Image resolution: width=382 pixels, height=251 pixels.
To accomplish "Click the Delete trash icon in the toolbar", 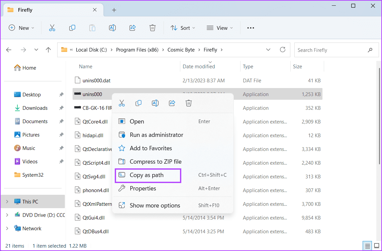I will point(153,28).
